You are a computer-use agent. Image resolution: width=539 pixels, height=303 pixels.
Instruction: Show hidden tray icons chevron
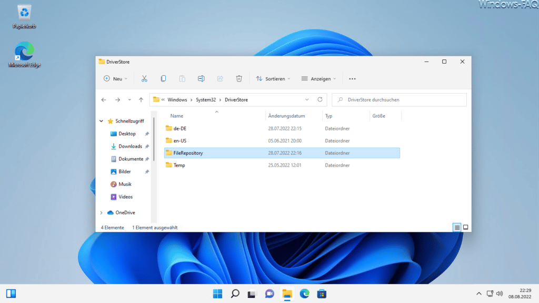point(479,294)
